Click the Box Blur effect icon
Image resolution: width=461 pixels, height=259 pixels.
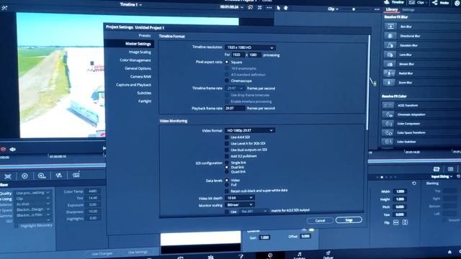[x=390, y=27]
